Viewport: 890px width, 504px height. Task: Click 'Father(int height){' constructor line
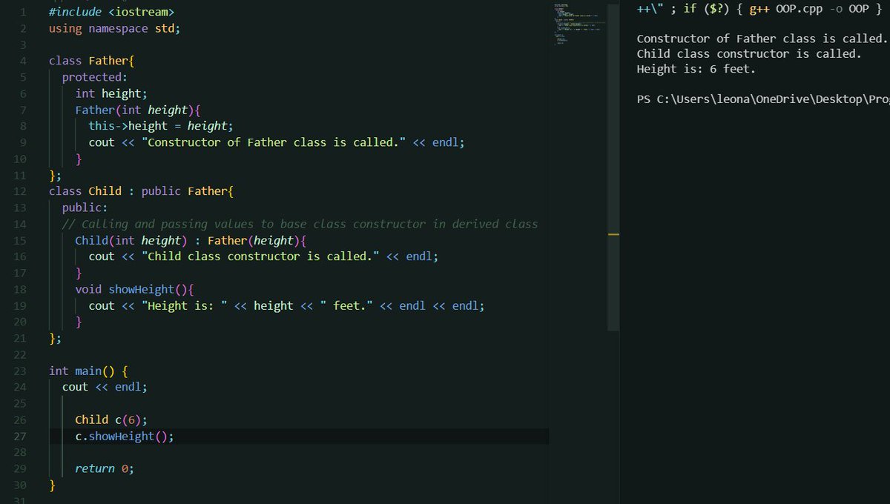(138, 110)
